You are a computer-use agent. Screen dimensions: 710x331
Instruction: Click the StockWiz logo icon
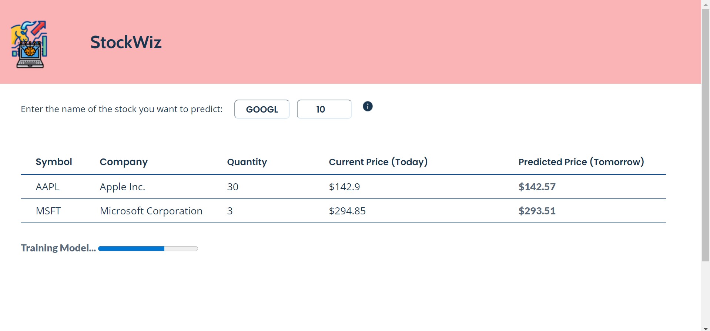coord(29,44)
